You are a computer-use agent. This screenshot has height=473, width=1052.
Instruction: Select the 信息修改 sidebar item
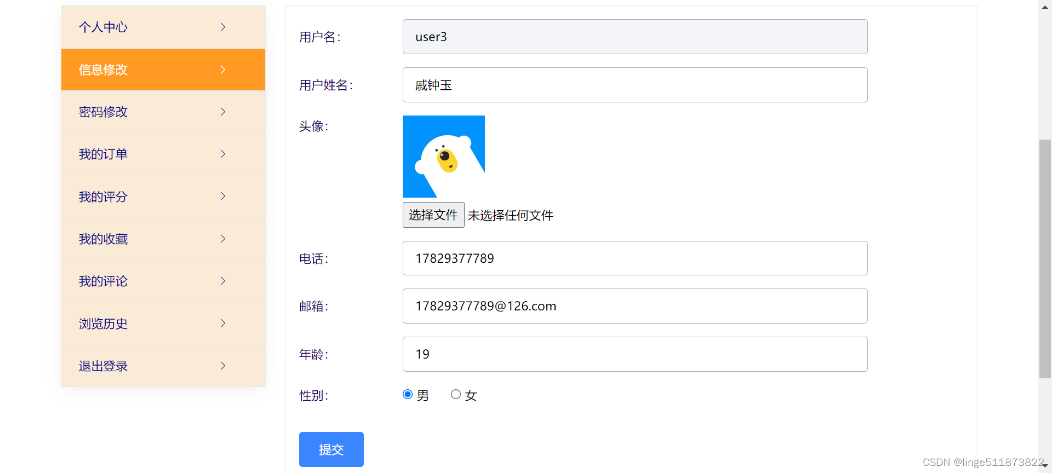pyautogui.click(x=163, y=70)
